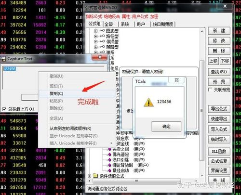Click the warning icon in TCalc dialog
This screenshot has width=241, height=195.
148,103
